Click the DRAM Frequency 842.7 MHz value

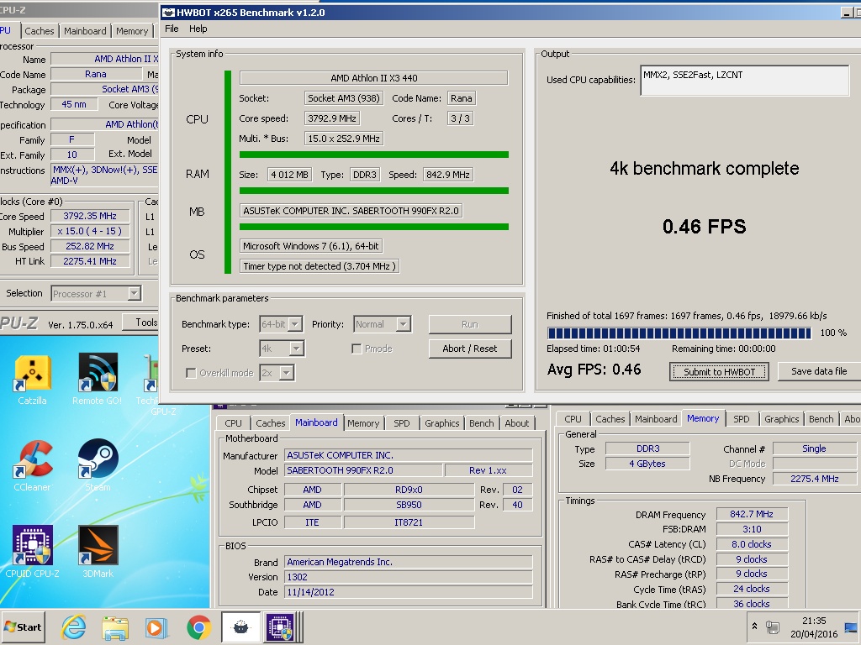click(x=752, y=515)
